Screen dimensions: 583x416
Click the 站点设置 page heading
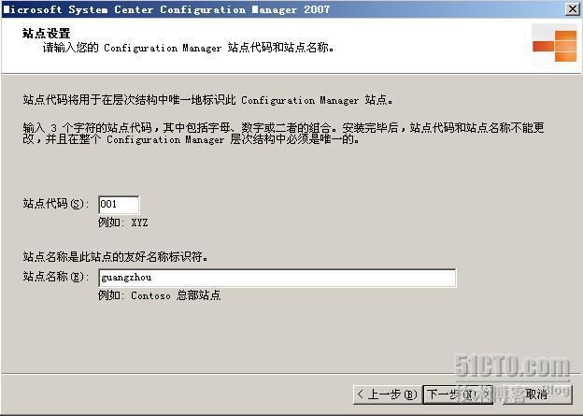point(46,33)
